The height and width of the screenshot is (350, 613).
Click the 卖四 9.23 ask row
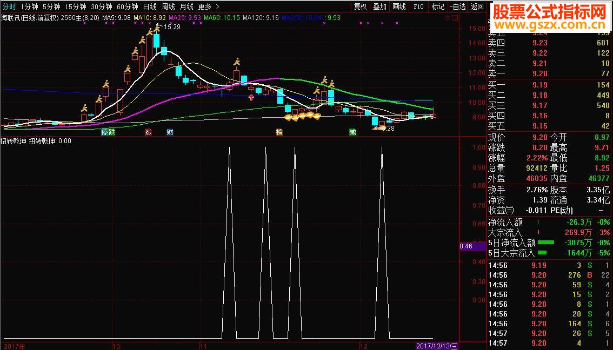tap(549, 43)
